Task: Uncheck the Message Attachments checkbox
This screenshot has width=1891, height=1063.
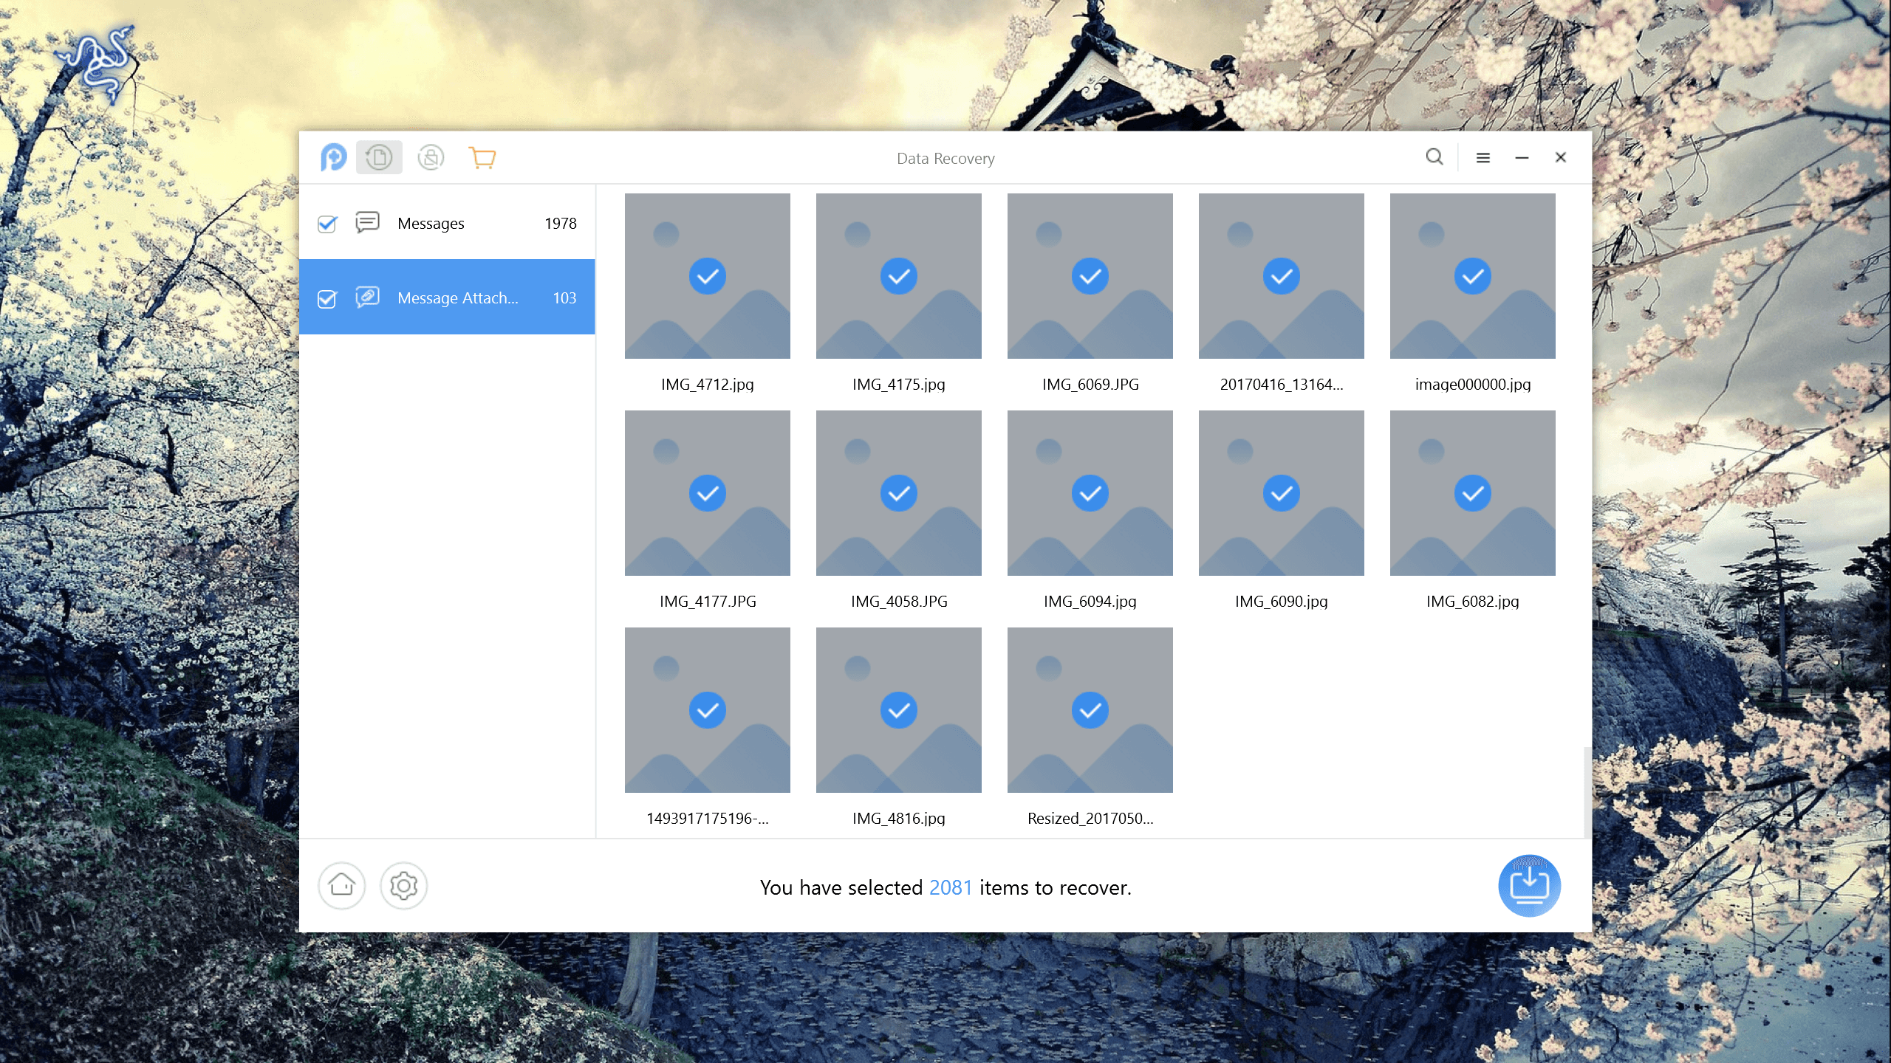Action: [x=326, y=298]
